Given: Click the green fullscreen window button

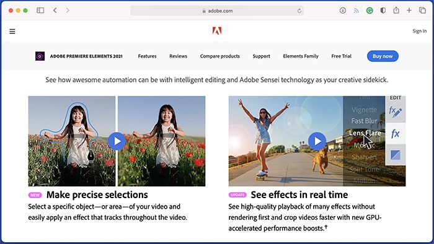Looking at the screenshot, I should (25, 11).
